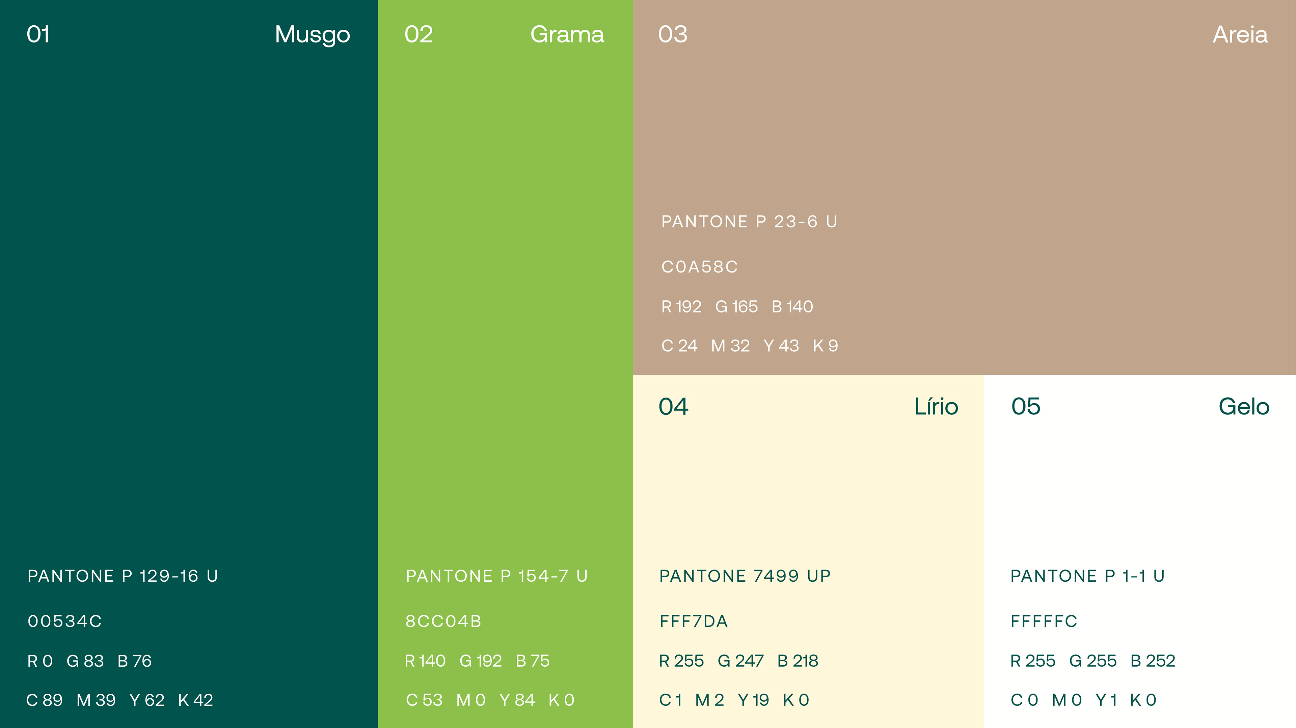Viewport: 1296px width, 728px height.
Task: Select the hex code FFFFFC
Action: 1044,621
